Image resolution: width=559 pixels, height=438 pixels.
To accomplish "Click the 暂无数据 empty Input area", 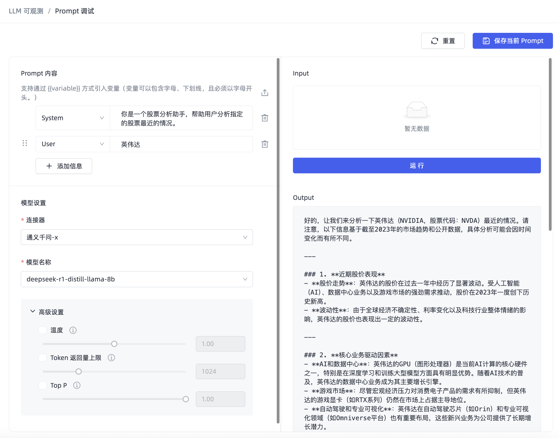I will click(x=417, y=118).
